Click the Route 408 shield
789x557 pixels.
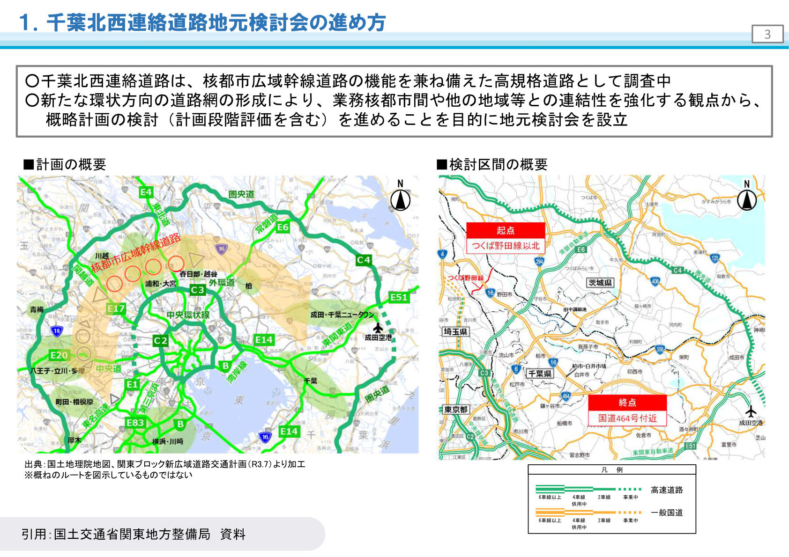tap(655, 281)
